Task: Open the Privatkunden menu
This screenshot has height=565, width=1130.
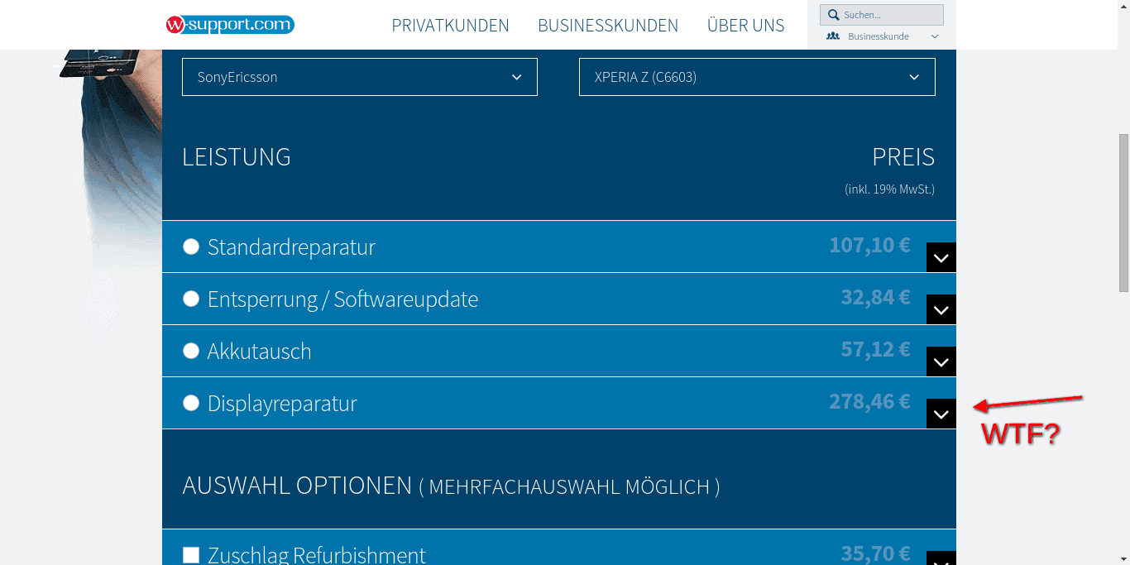Action: [450, 26]
